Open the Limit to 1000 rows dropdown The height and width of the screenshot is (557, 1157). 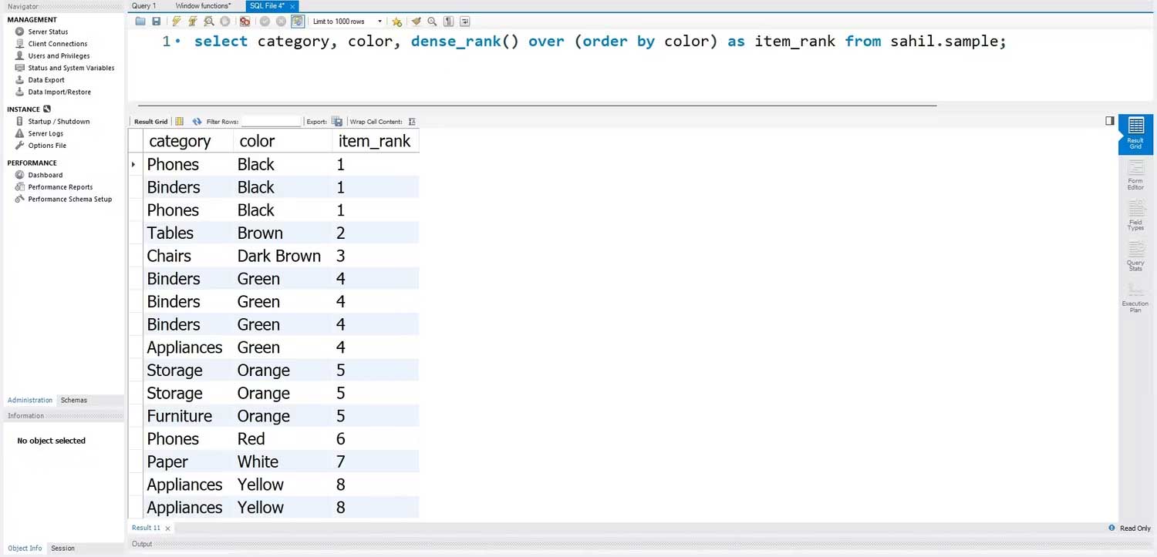[x=347, y=22]
